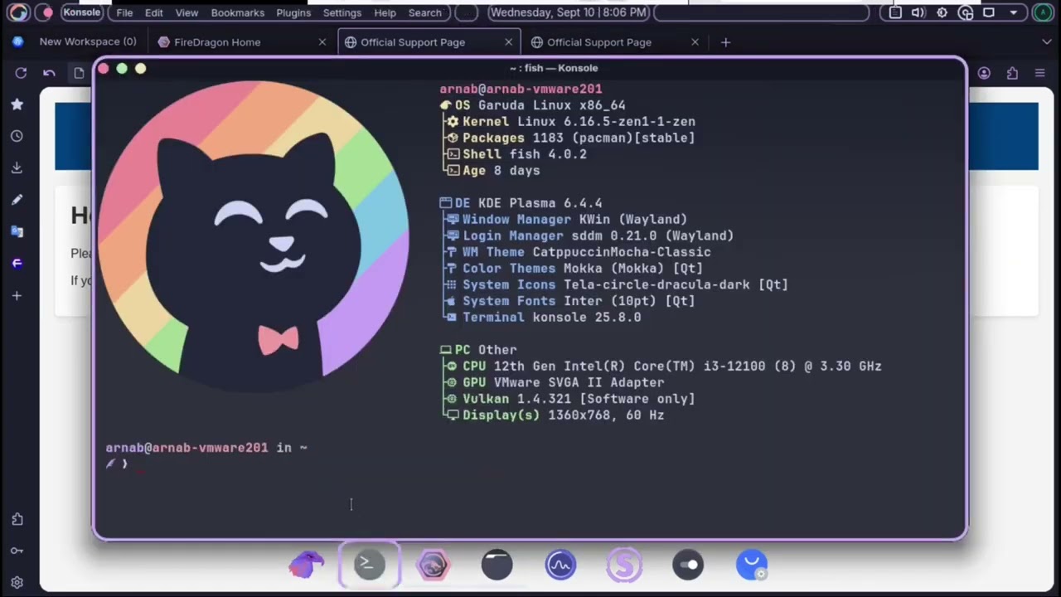Open the Settings menu in the top bar
Image resolution: width=1061 pixels, height=597 pixels.
(342, 12)
